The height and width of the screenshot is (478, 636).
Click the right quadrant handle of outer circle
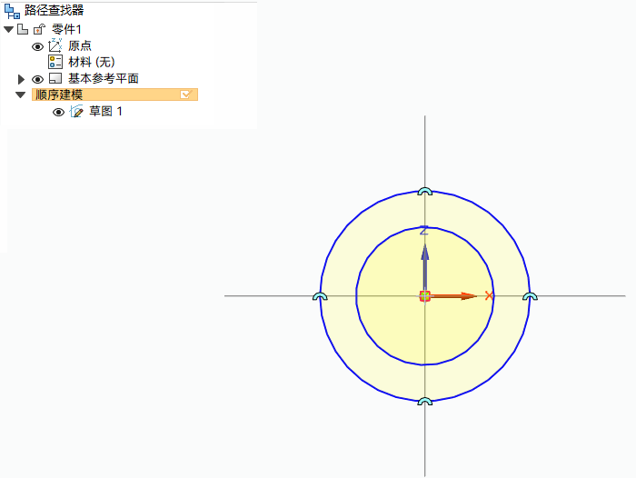[530, 296]
